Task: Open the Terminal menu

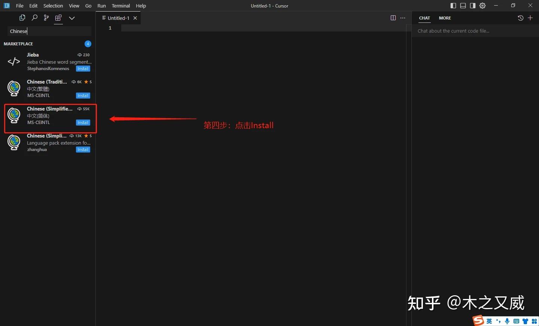Action: tap(121, 6)
